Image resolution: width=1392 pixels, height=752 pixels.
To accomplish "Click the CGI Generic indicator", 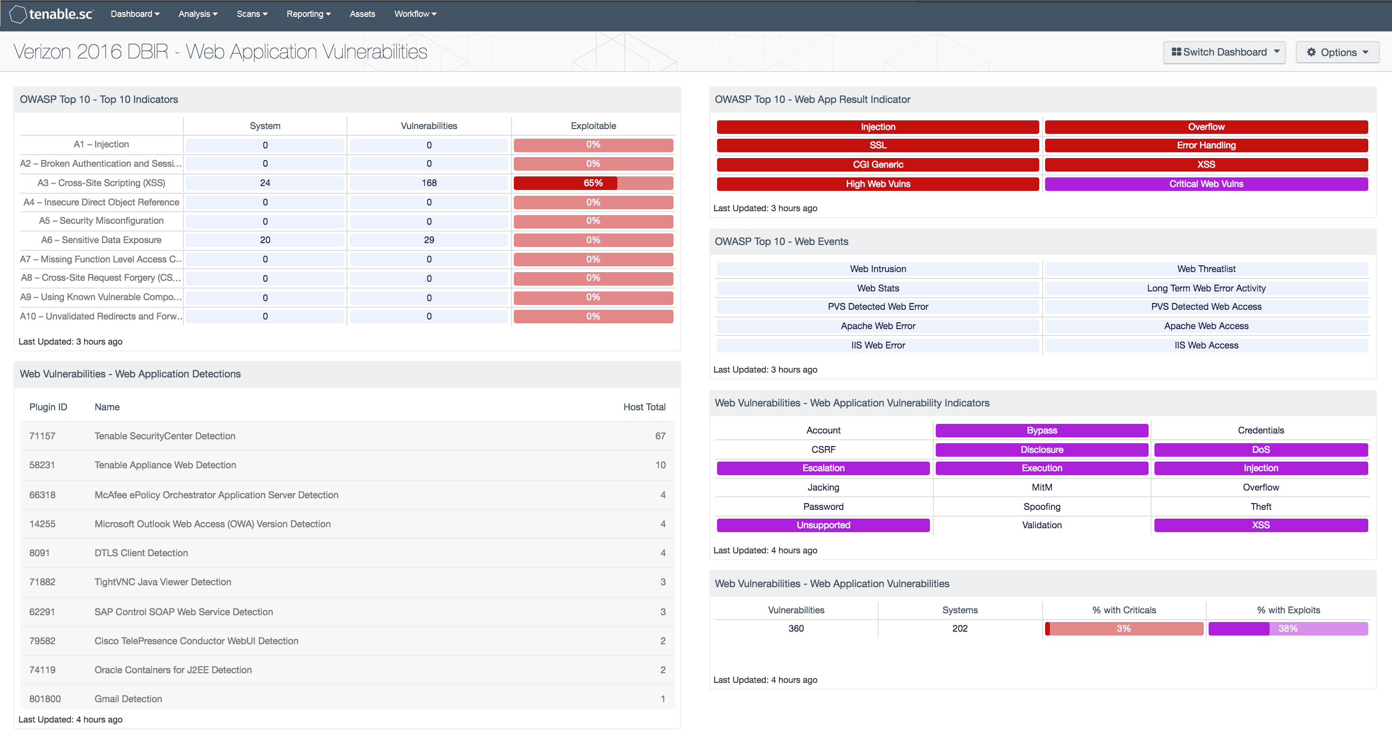I will (x=878, y=165).
